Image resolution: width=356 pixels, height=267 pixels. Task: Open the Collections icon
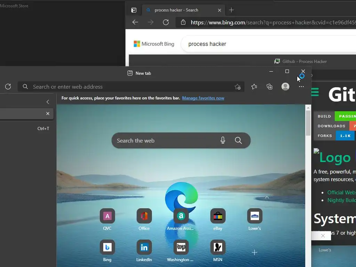[x=269, y=87]
